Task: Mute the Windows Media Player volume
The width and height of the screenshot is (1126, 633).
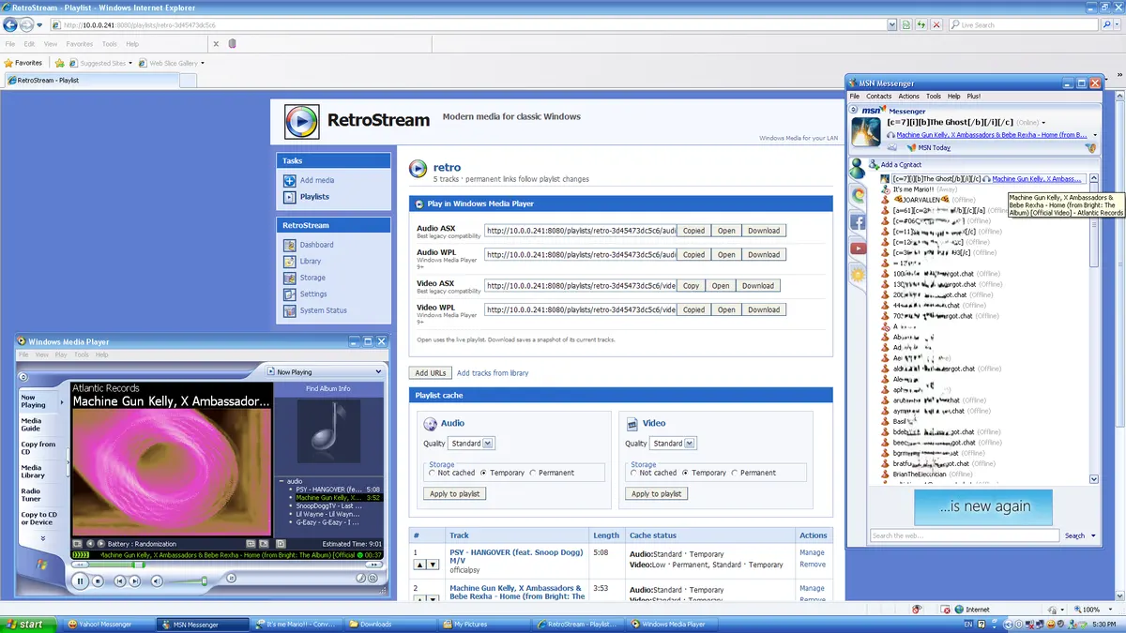Action: coord(155,581)
